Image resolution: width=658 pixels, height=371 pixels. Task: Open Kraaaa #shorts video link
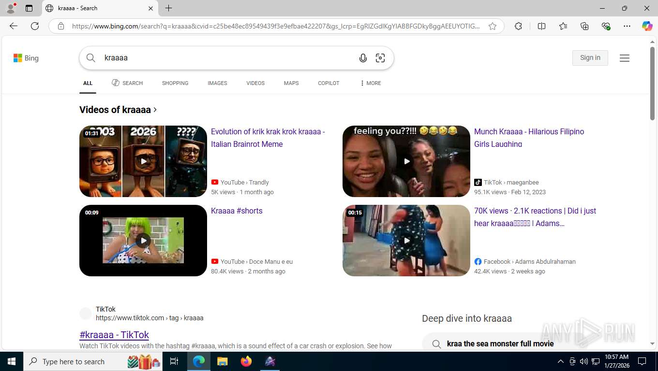click(x=237, y=211)
